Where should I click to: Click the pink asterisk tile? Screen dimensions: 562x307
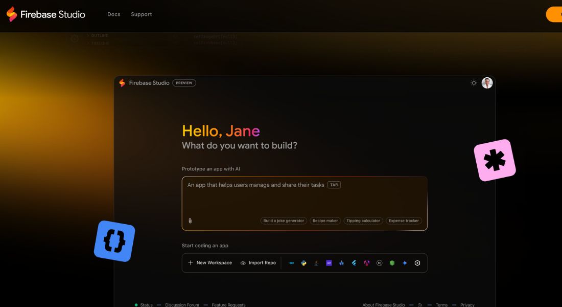pos(495,160)
